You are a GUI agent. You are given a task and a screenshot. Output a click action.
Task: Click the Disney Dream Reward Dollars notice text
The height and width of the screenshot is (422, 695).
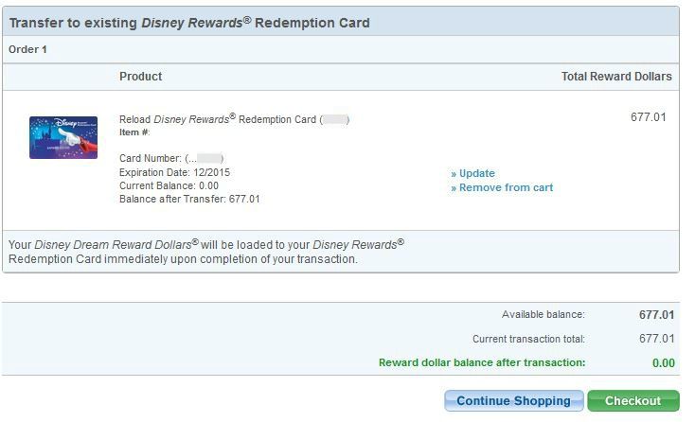pos(206,252)
